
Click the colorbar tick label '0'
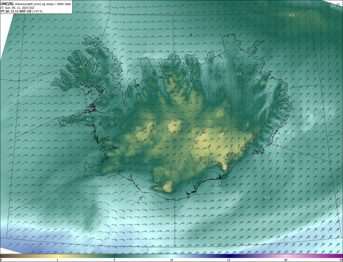[1, 260]
